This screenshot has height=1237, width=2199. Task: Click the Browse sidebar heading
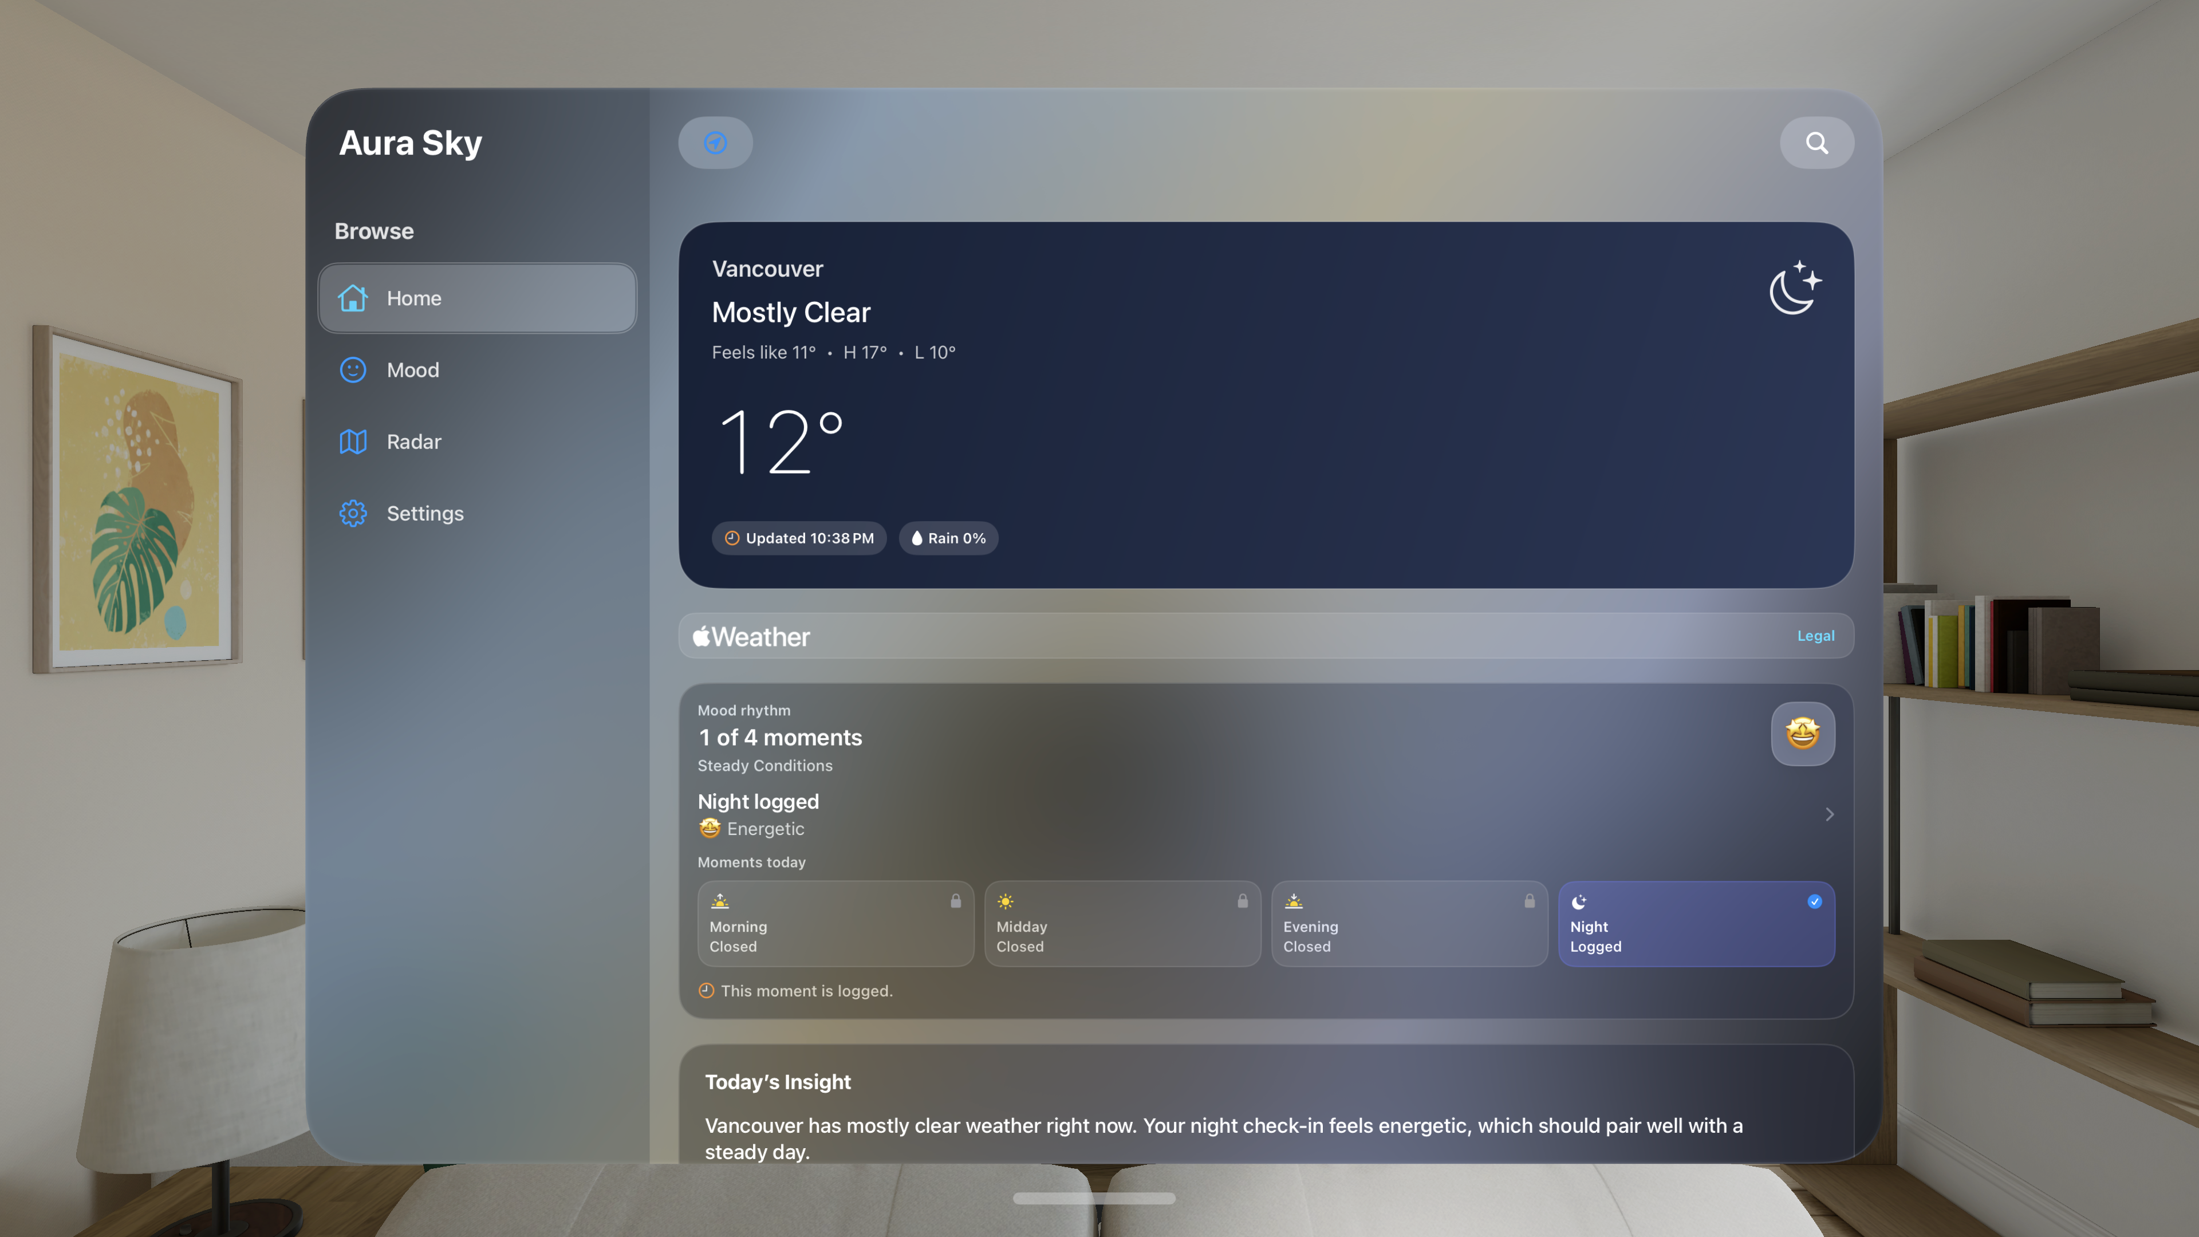pyautogui.click(x=374, y=230)
